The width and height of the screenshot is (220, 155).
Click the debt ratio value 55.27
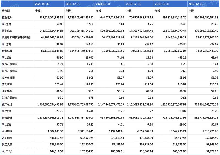pos(121,77)
